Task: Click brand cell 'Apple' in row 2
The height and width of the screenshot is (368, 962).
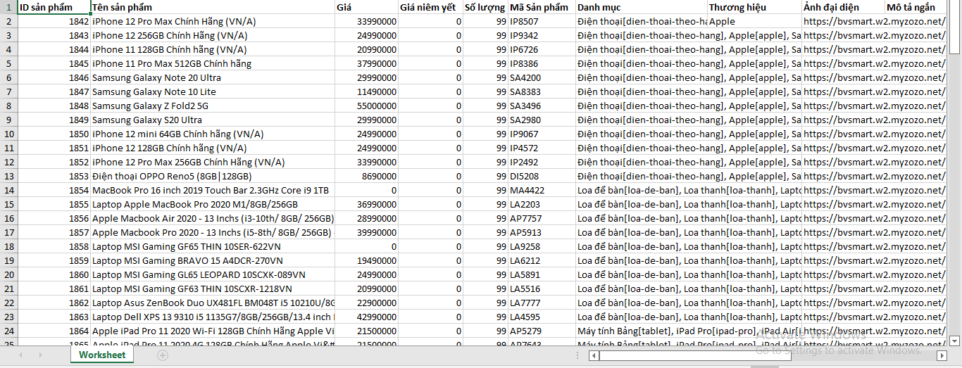Action: coord(754,21)
